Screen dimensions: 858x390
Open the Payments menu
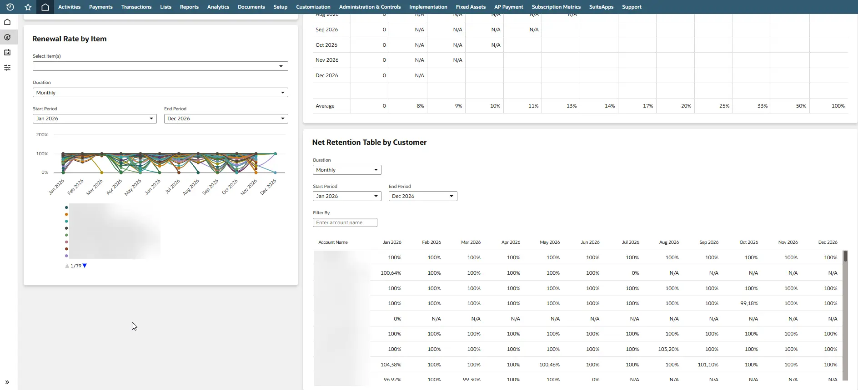pos(101,7)
